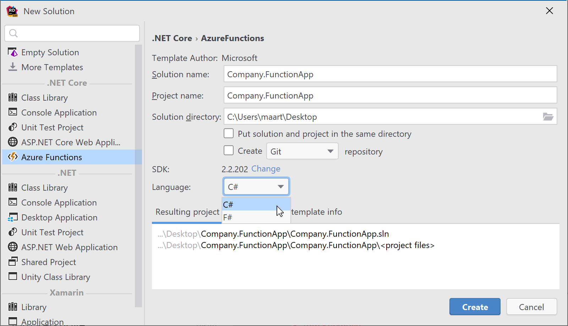Edit the Solution name field
568x326 pixels.
390,74
